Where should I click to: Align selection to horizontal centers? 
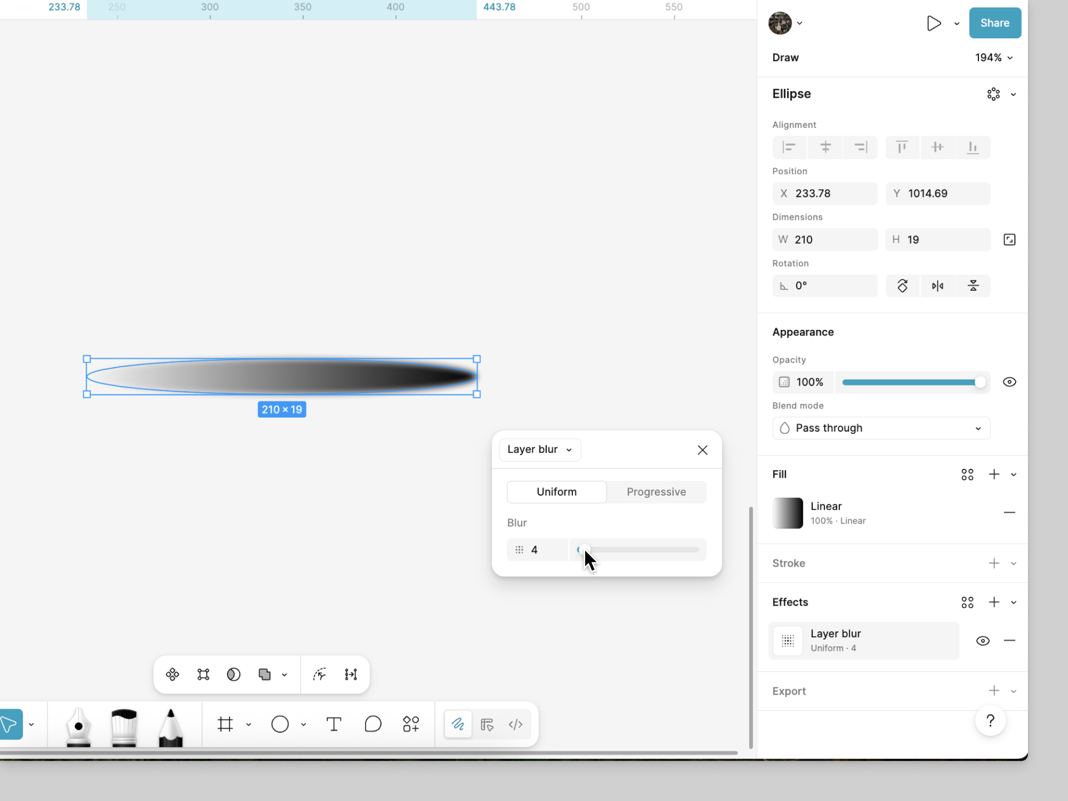click(825, 147)
